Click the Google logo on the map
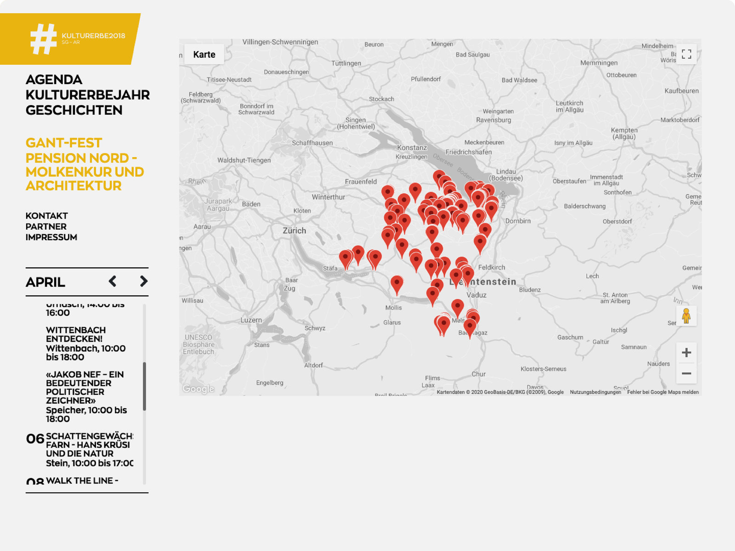The width and height of the screenshot is (735, 551). (198, 389)
